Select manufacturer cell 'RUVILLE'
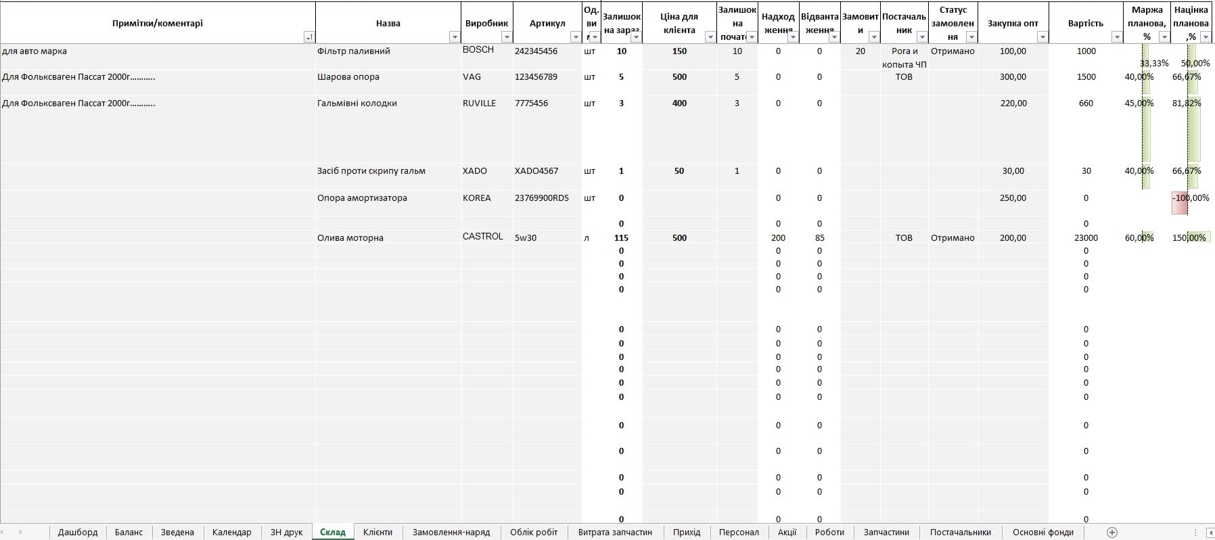The width and height of the screenshot is (1215, 540). point(487,129)
